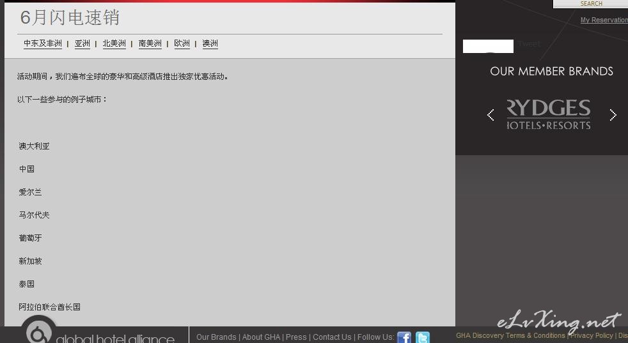Select the 欧洲 region link

coord(182,43)
